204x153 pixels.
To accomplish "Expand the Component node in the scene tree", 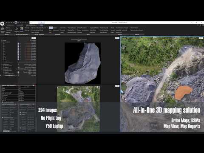I will 2,64.
